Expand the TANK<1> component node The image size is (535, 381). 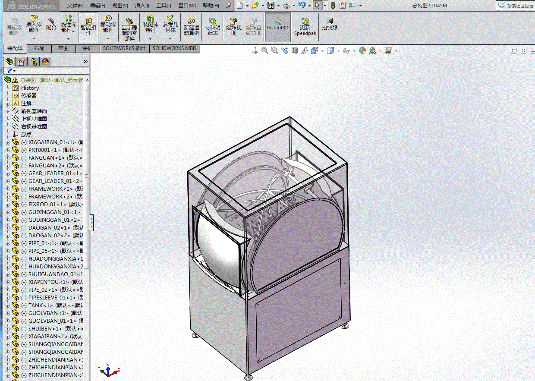7,305
